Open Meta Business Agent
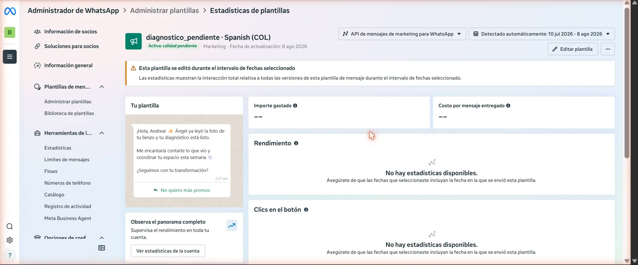The image size is (638, 265). 68,218
